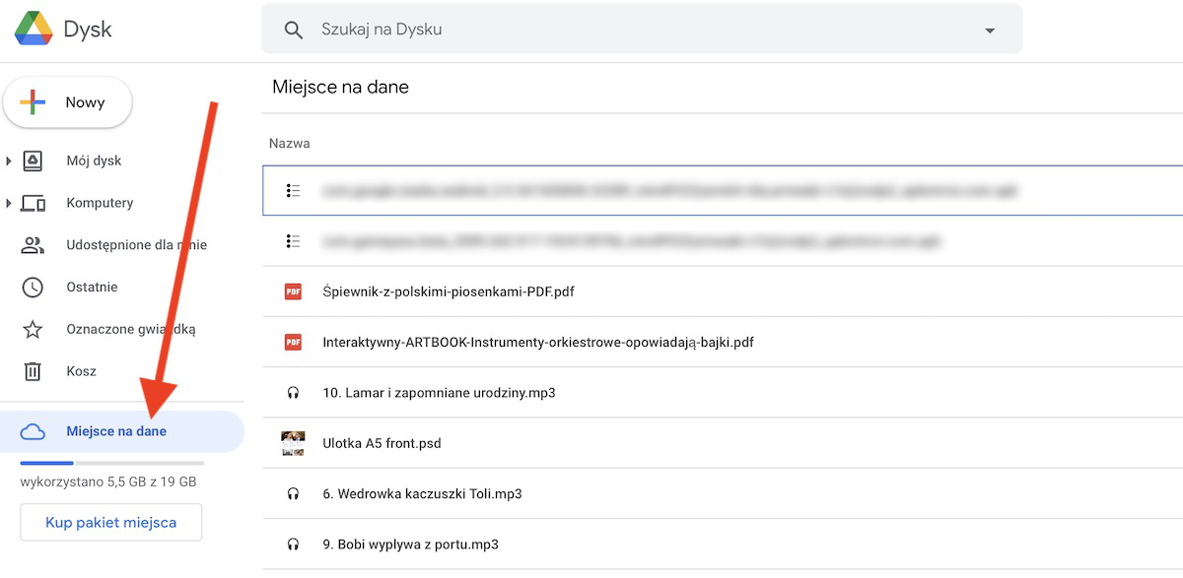1183x578 pixels.
Task: Click the Udostępnione dla mnie people icon
Action: pos(33,245)
